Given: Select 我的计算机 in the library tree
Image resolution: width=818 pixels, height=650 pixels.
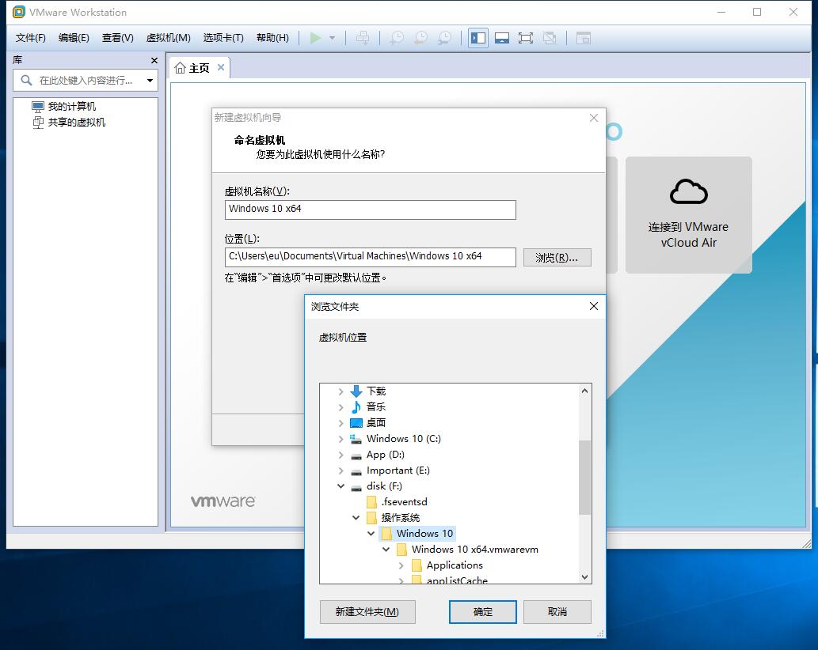Looking at the screenshot, I should pos(71,107).
